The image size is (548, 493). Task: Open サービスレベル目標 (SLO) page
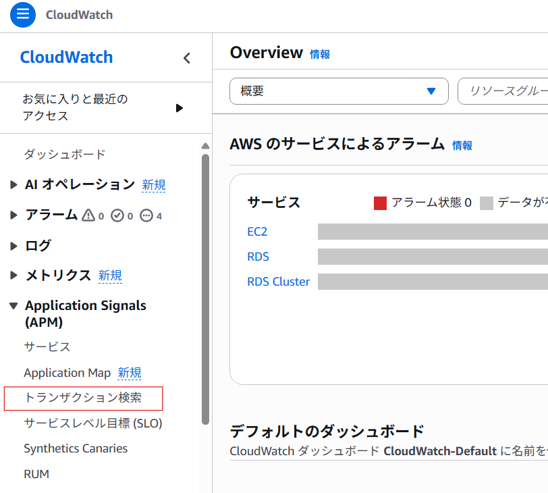(x=93, y=423)
